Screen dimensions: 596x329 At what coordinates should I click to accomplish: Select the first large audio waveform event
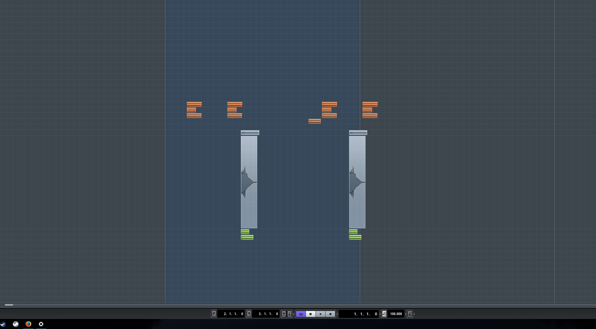pos(249,182)
